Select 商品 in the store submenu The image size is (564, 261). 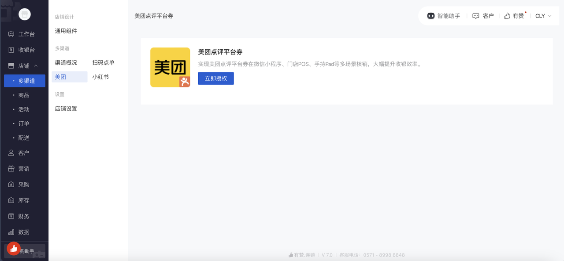tap(24, 95)
